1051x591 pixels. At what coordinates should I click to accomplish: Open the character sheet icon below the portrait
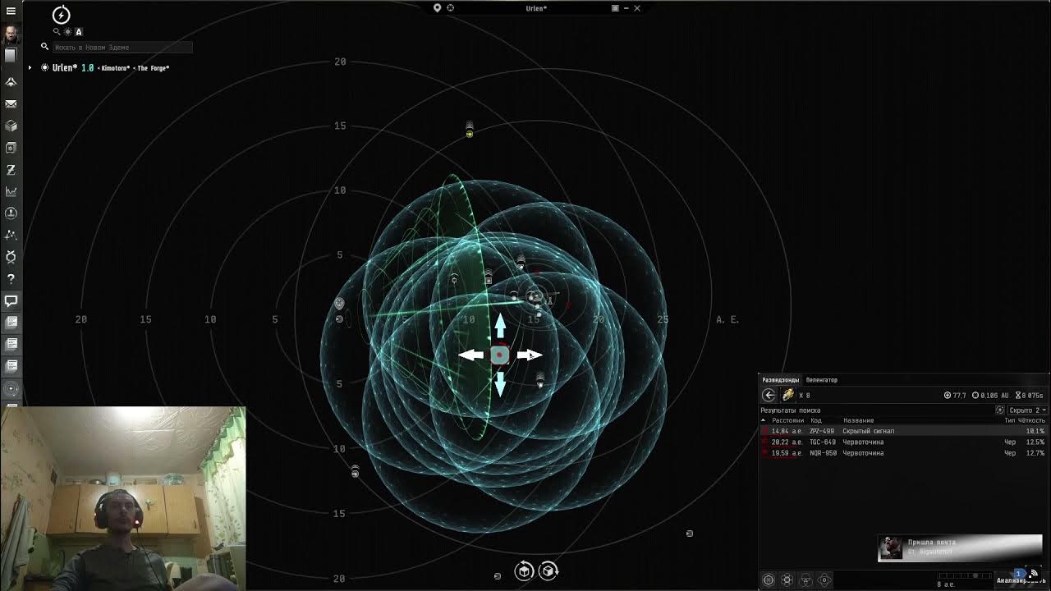11,56
